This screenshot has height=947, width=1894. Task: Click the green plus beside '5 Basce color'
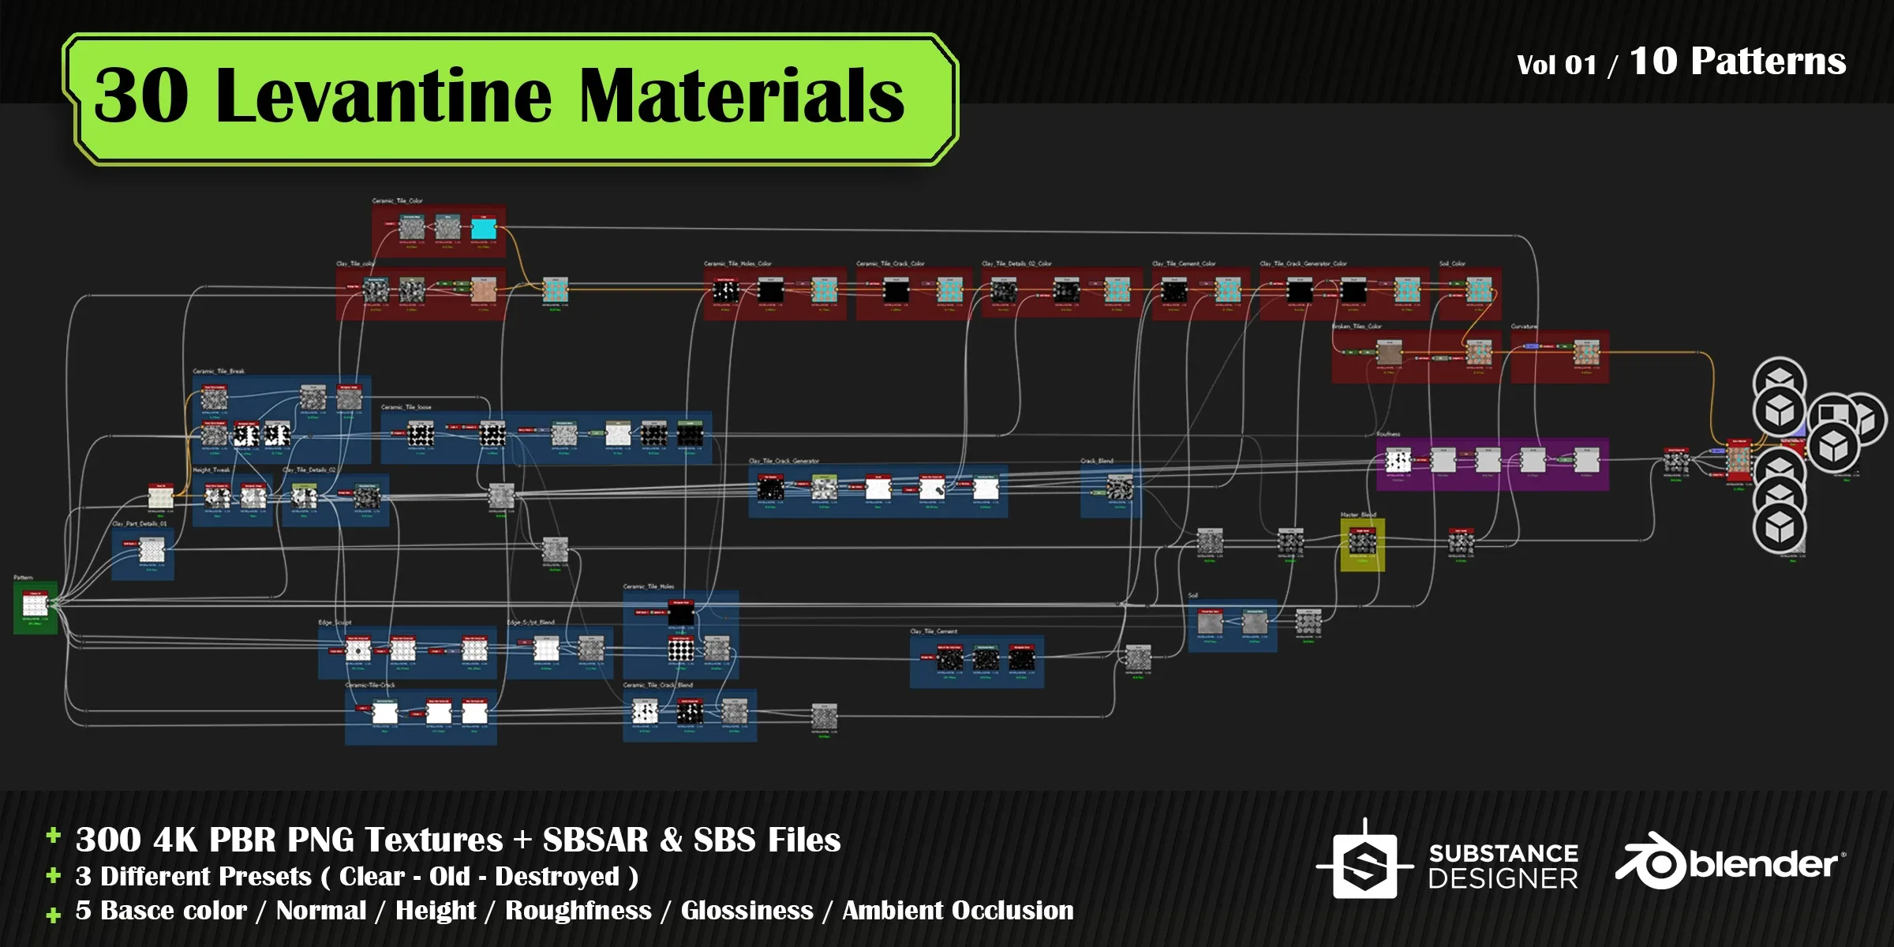pyautogui.click(x=54, y=915)
